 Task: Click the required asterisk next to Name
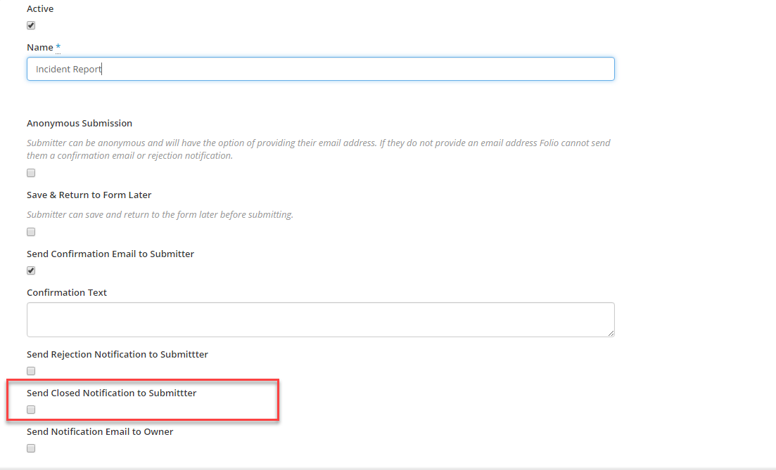58,47
